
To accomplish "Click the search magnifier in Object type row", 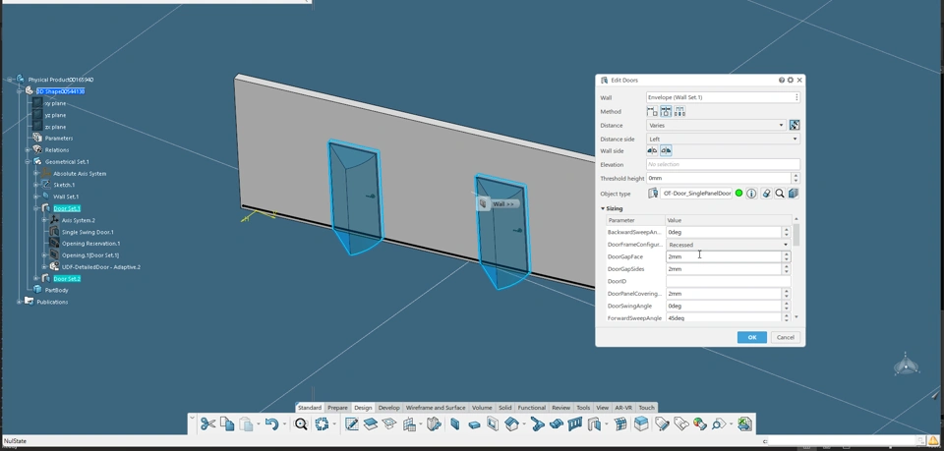I will (x=780, y=193).
